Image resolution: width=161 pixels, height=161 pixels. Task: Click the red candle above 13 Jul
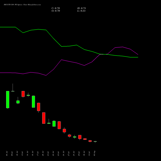(x=23, y=94)
